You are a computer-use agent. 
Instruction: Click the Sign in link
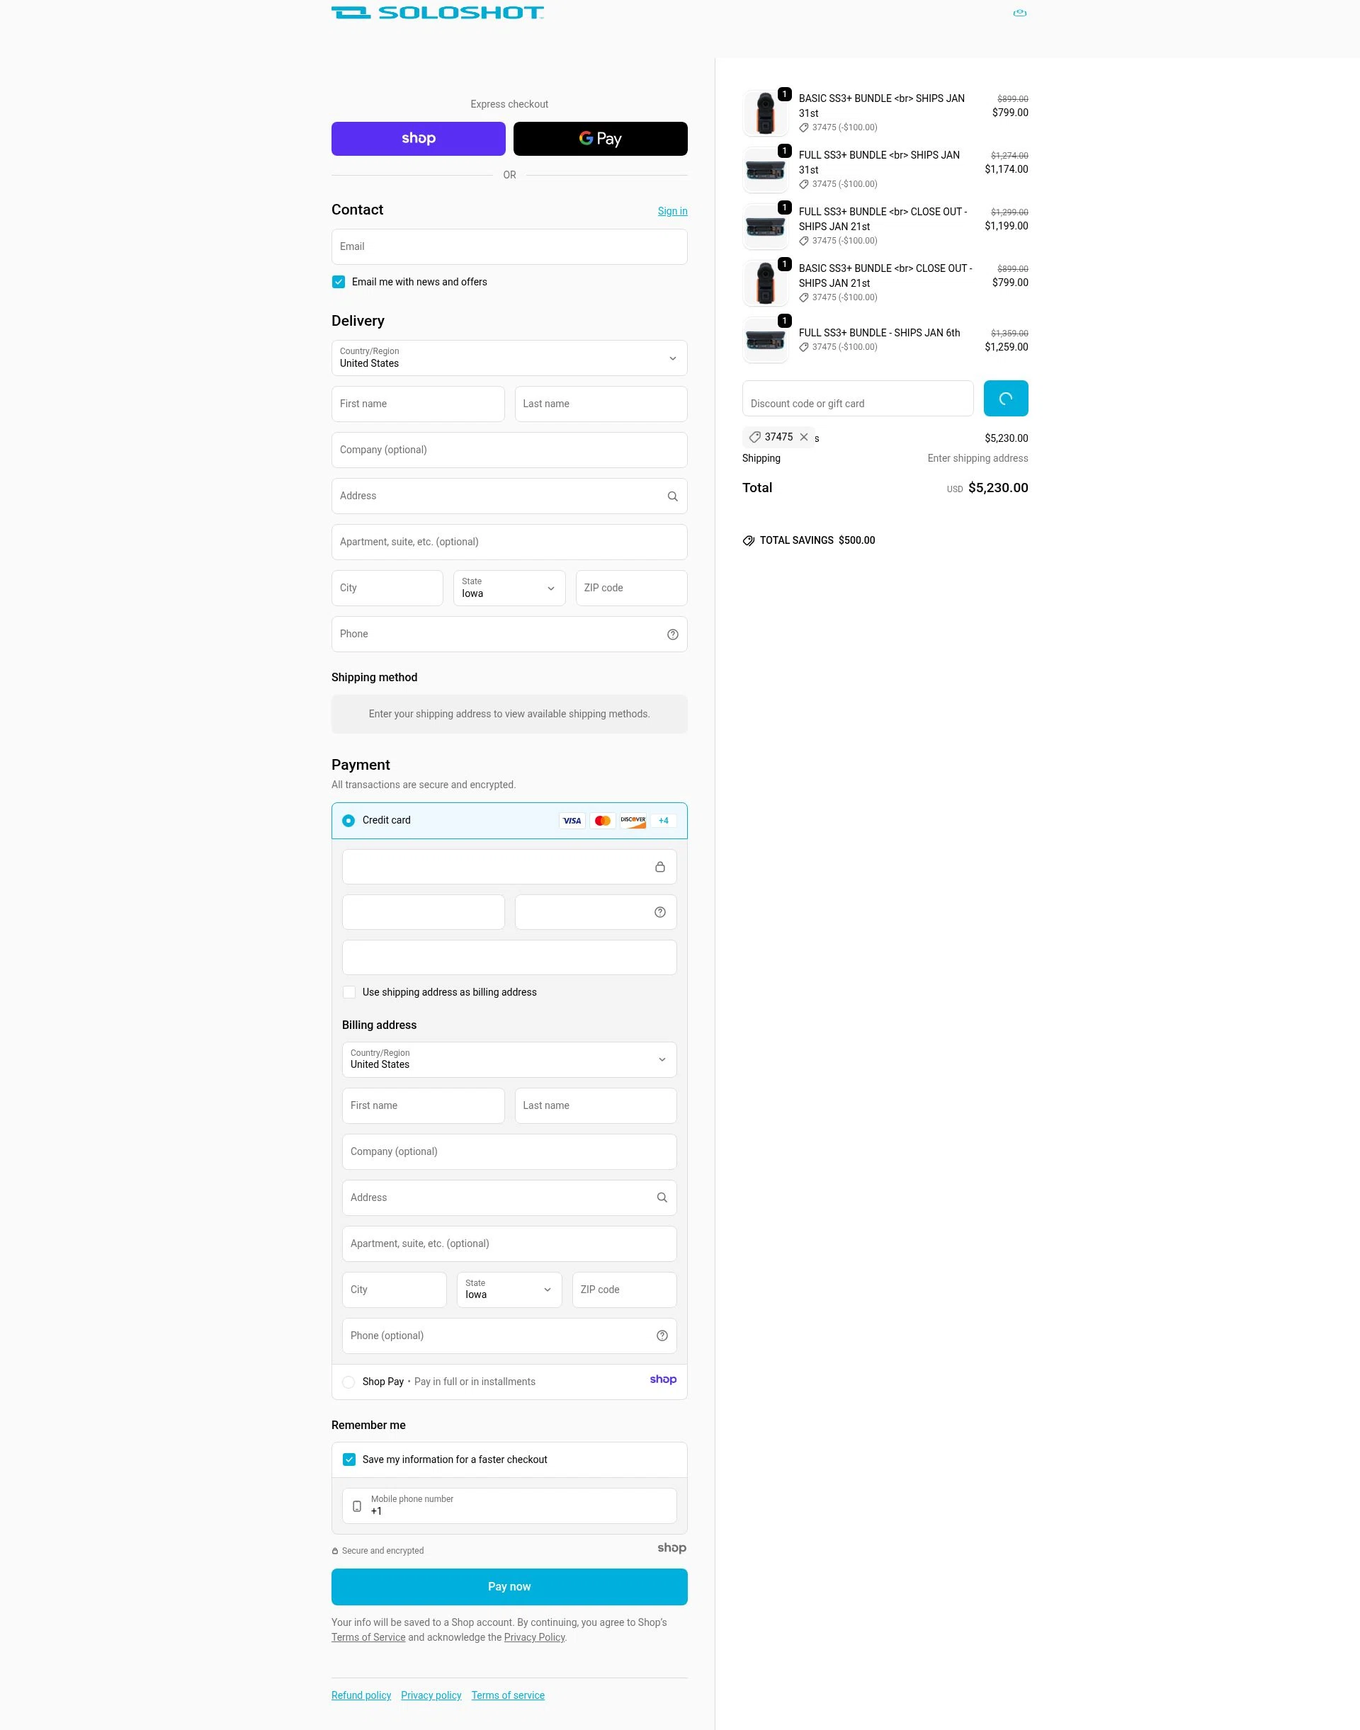[672, 211]
